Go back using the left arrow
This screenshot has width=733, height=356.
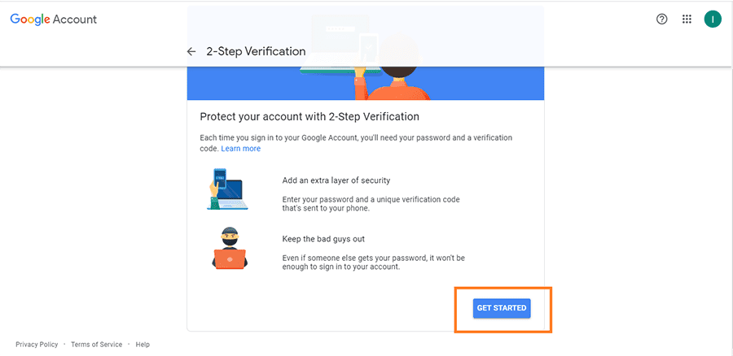click(x=191, y=51)
